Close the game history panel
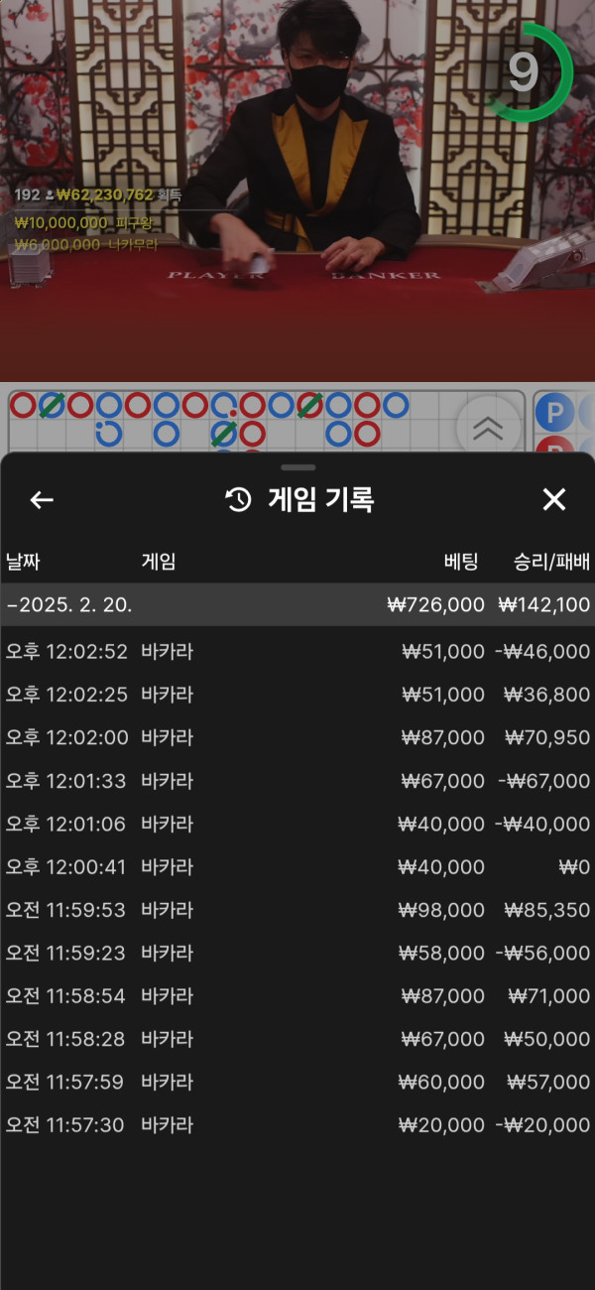The image size is (595, 1290). tap(553, 500)
